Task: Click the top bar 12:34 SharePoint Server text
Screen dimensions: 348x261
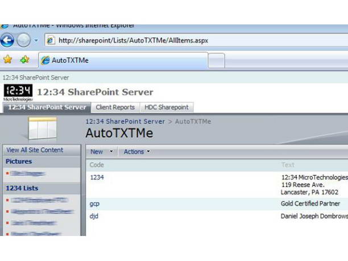Action: point(36,77)
